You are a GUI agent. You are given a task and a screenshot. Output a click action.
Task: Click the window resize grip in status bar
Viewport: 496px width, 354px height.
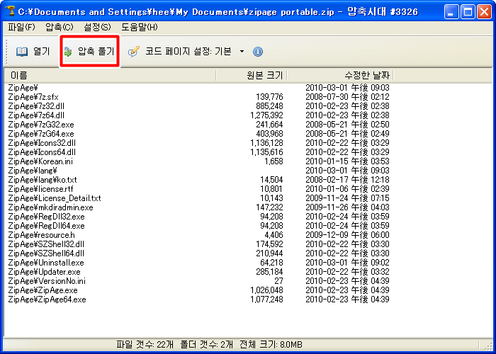(487, 345)
